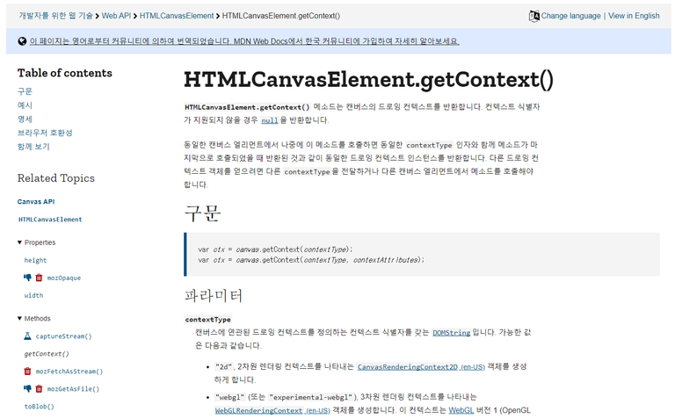Open HTMLCanvasElement in sidebar
675x419 pixels.
pos(50,220)
